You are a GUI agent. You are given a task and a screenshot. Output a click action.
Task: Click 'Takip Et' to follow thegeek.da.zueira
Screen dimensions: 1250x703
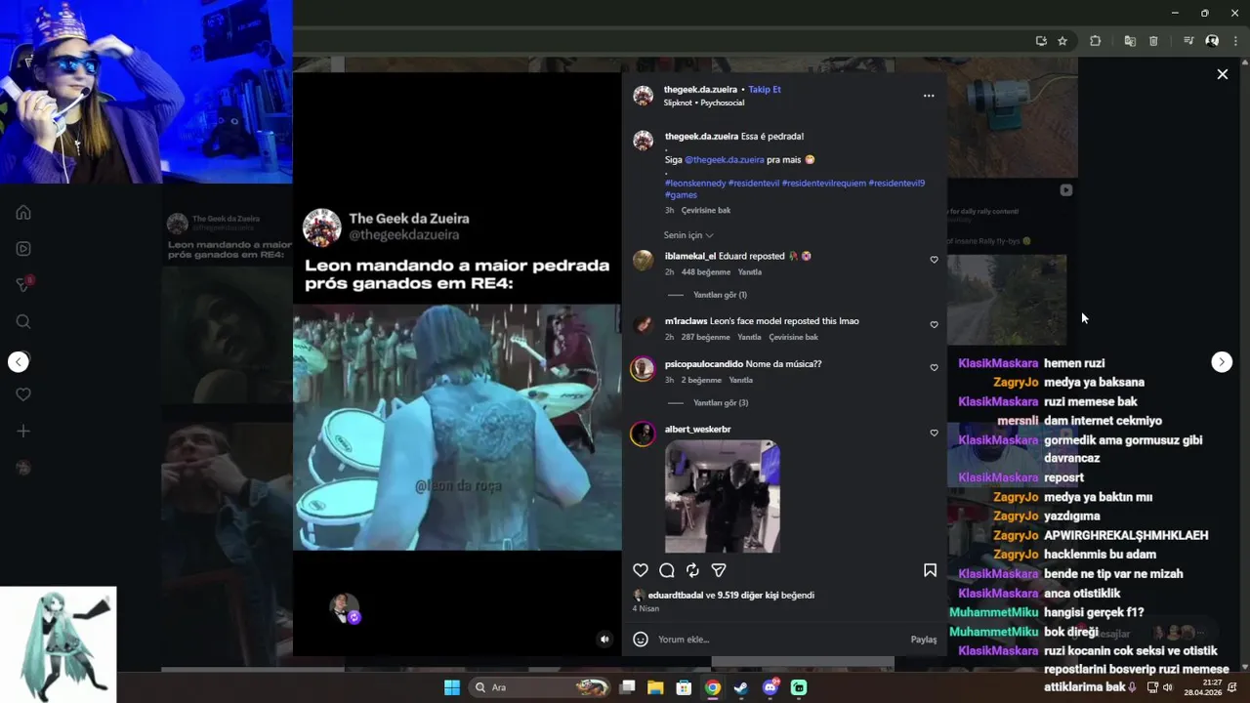[765, 90]
